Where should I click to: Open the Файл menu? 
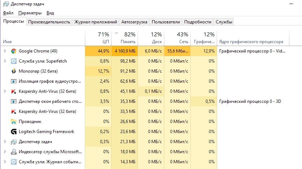(8, 13)
